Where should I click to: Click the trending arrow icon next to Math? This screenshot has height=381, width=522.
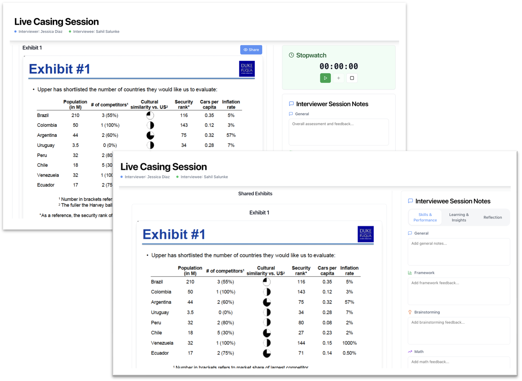[x=410, y=351]
